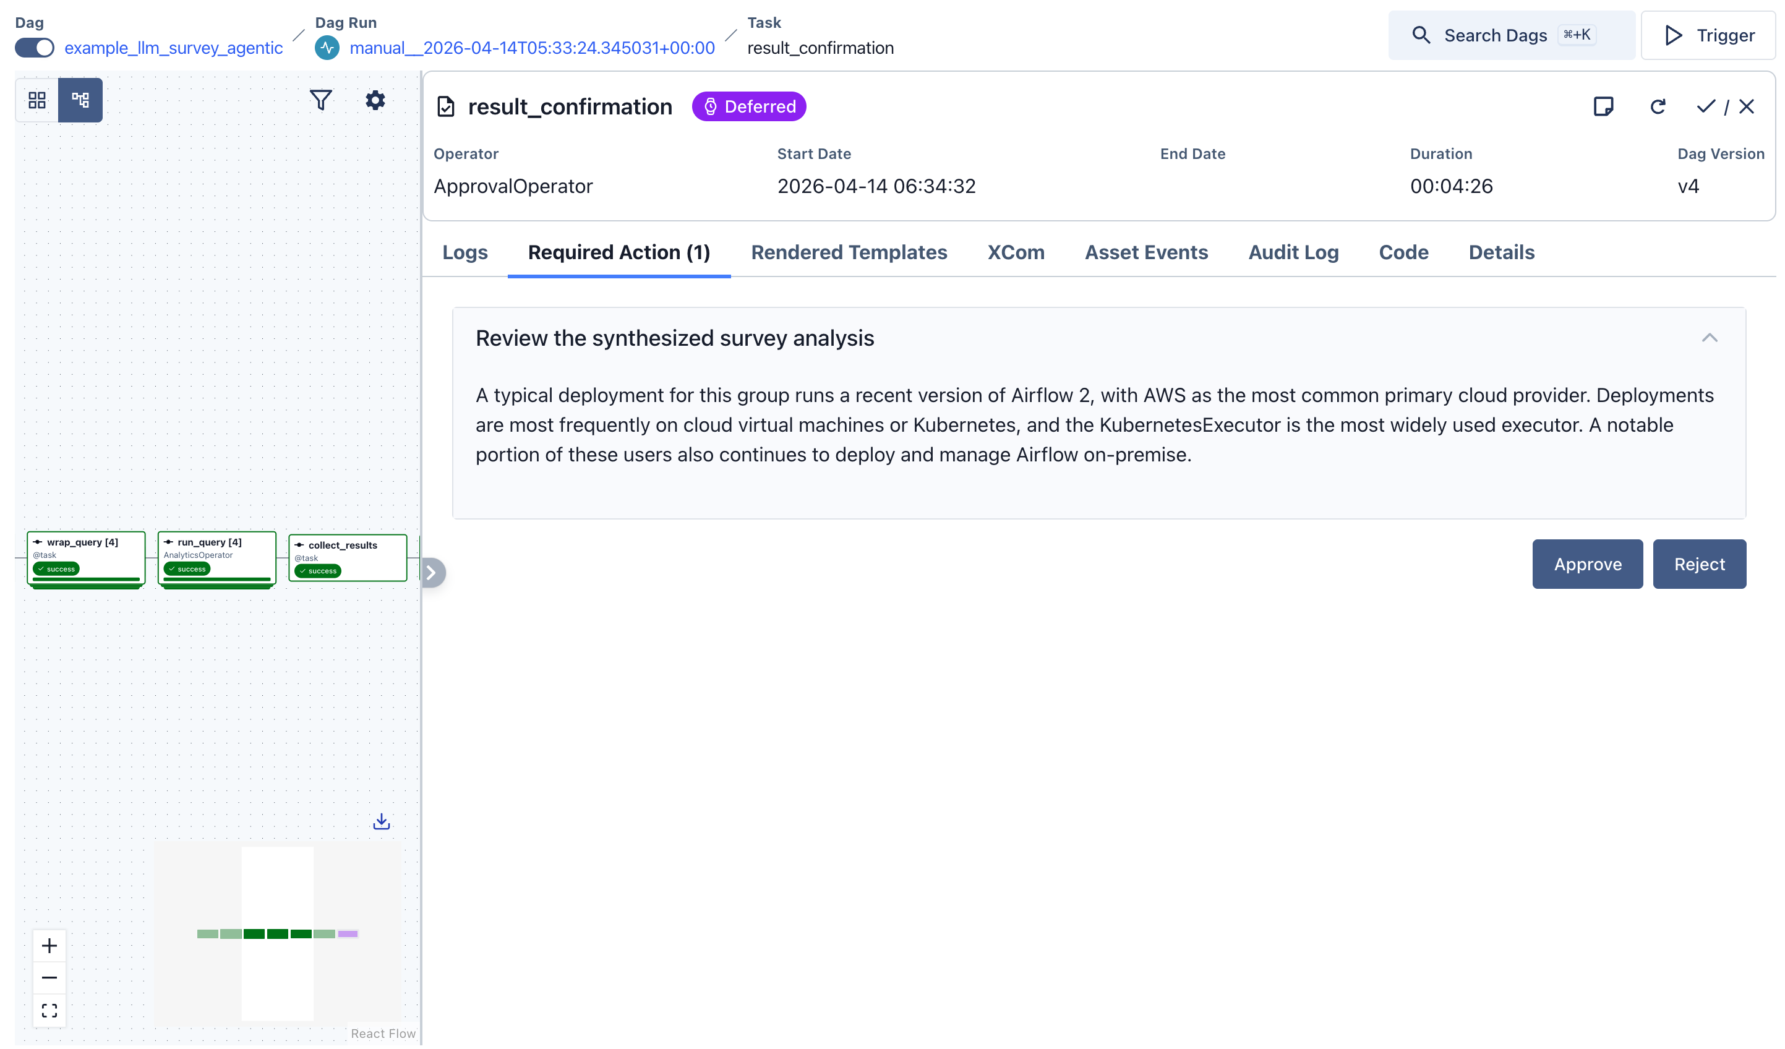Toggle pause for example_llm_survey_agentic DAG
Screen dimensions: 1785x1049
[34, 48]
